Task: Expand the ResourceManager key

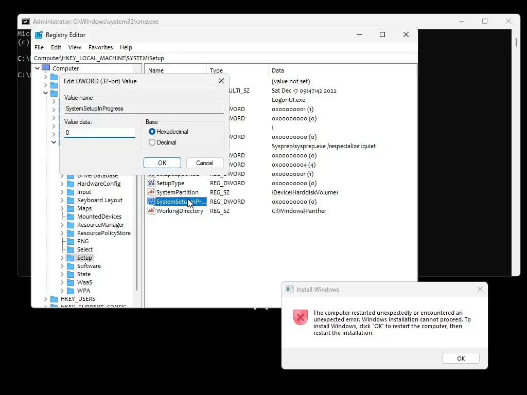Action: [62, 225]
